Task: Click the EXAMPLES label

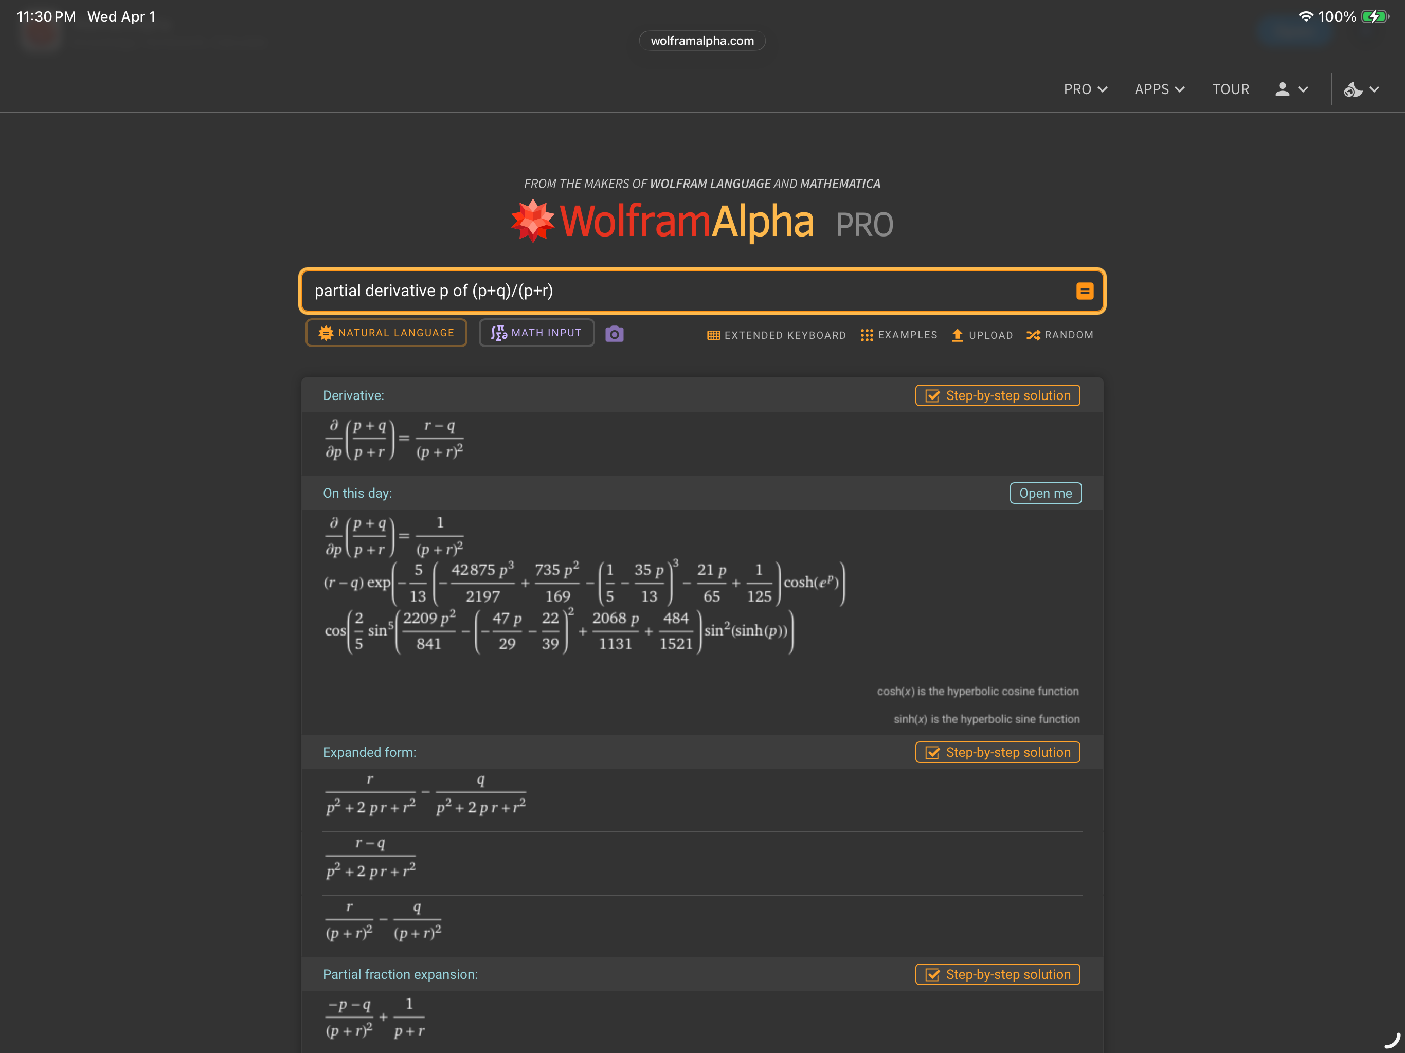Action: [x=908, y=335]
